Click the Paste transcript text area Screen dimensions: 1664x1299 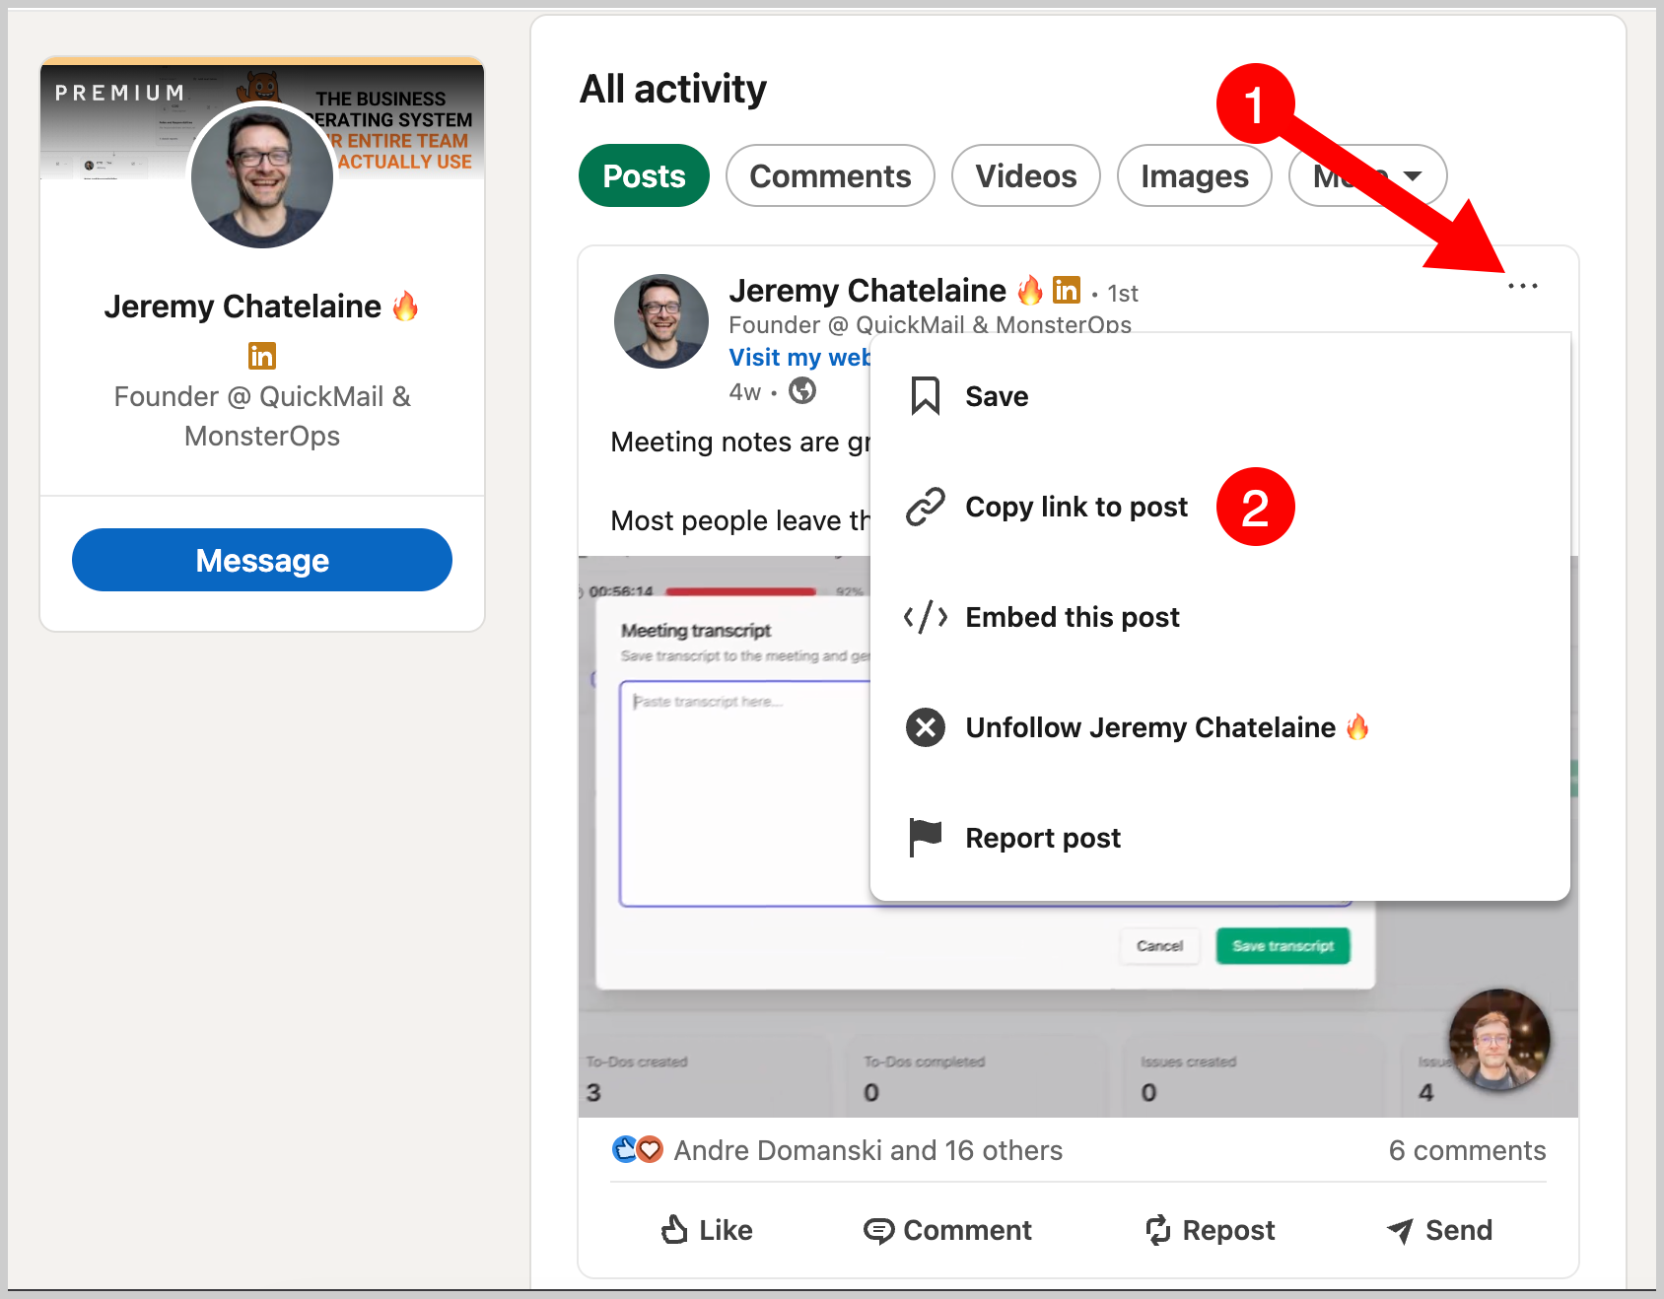[744, 793]
